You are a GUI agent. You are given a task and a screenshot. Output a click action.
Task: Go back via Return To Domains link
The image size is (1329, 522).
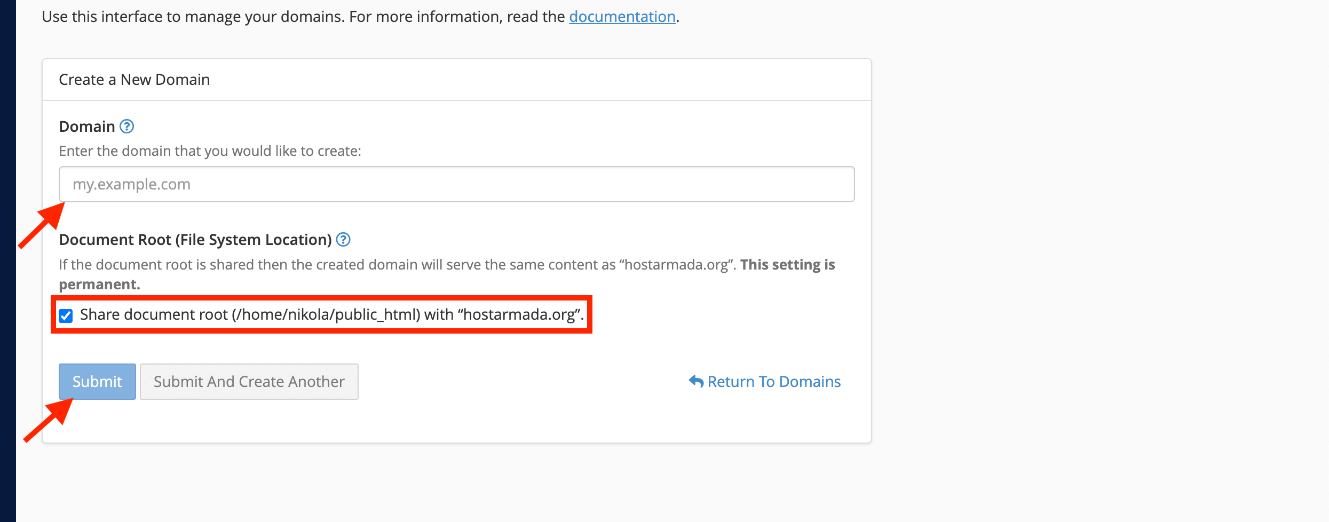click(x=773, y=382)
